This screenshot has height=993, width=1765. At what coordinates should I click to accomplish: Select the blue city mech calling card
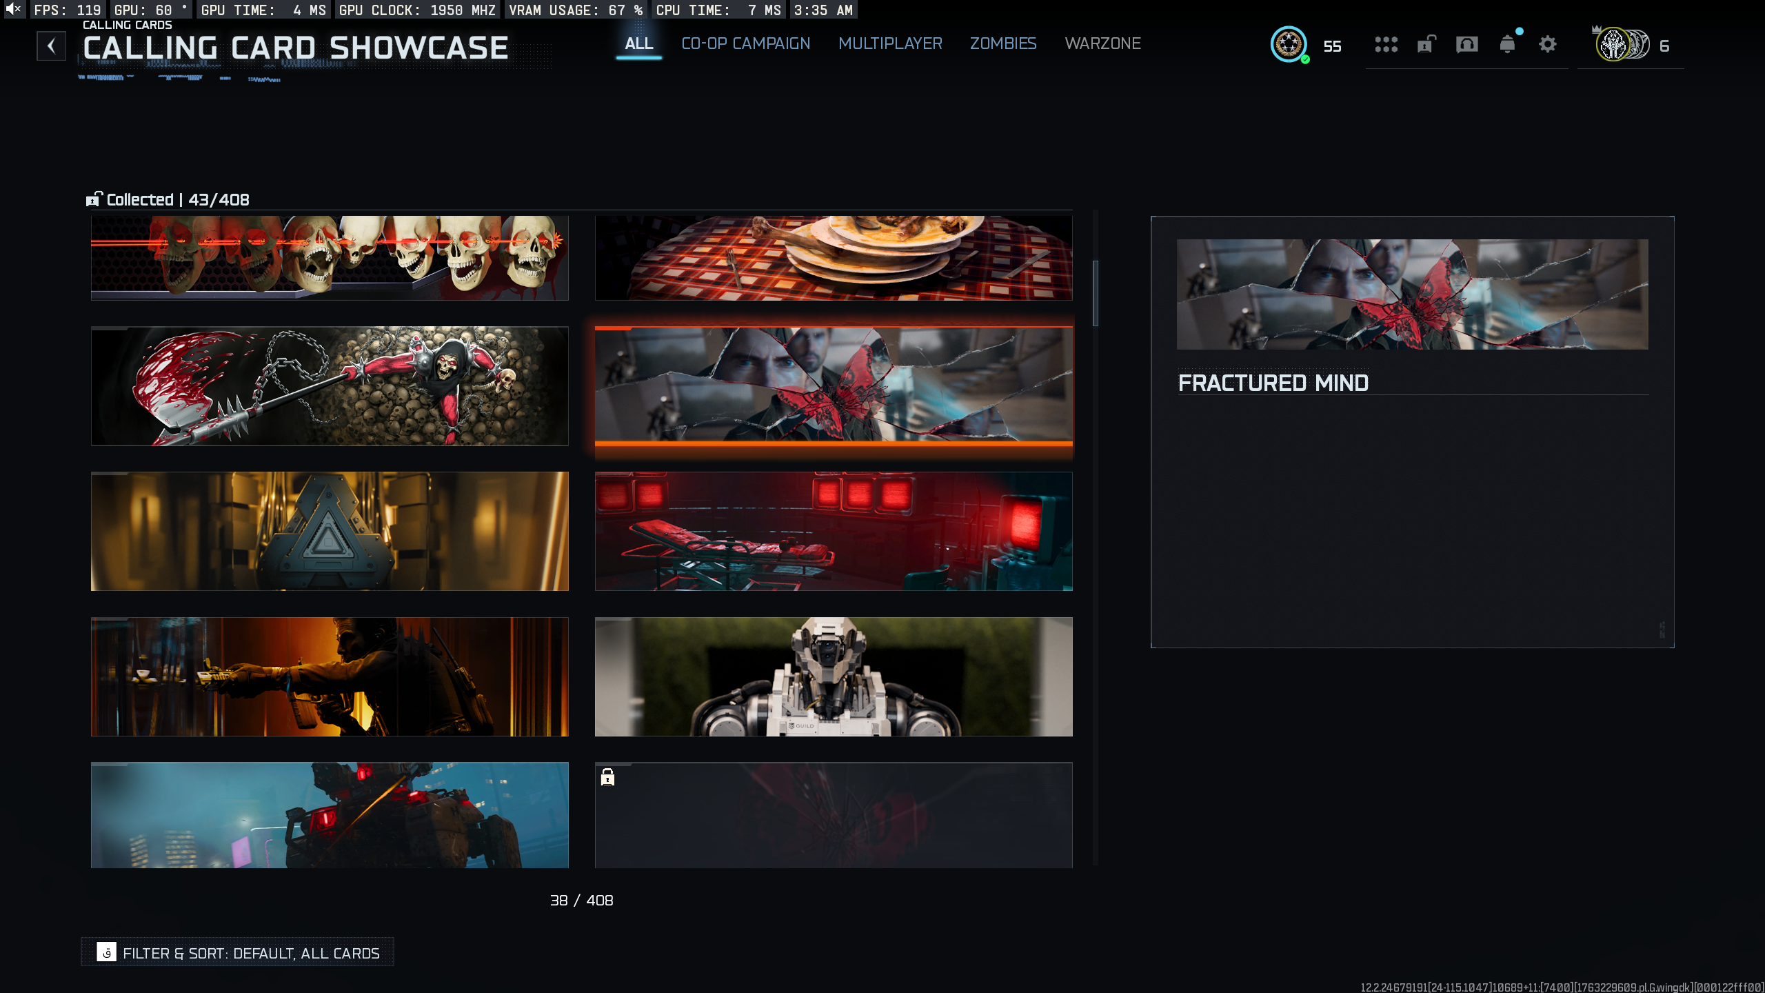coord(330,815)
